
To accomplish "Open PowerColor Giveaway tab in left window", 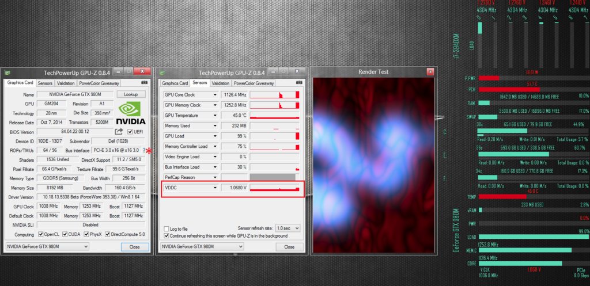I will coord(99,83).
